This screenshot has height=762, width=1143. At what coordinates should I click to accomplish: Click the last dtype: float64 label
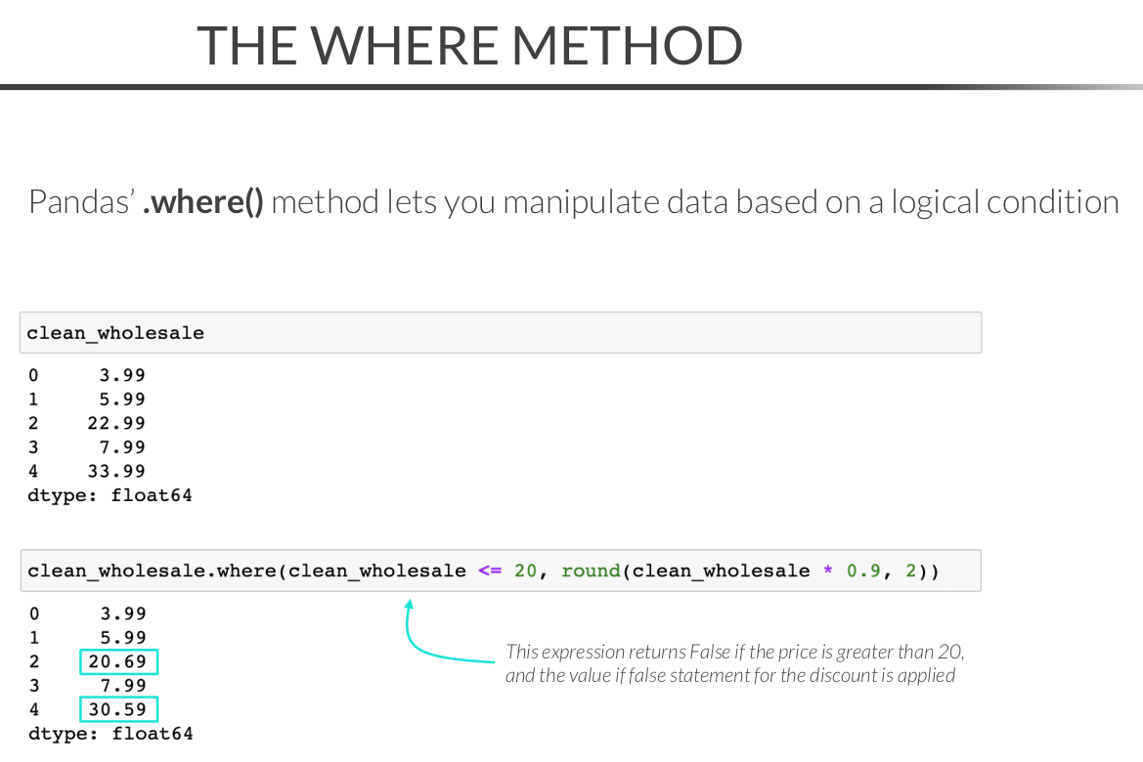pos(110,733)
